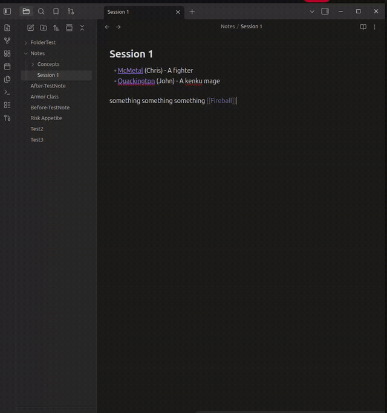
Task: Maximize the Obsidian window
Action: click(358, 11)
